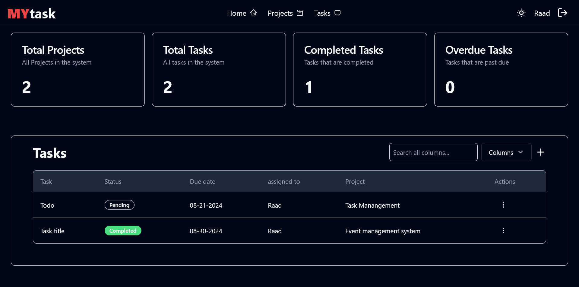Open actions menu for Todo task

pos(503,205)
